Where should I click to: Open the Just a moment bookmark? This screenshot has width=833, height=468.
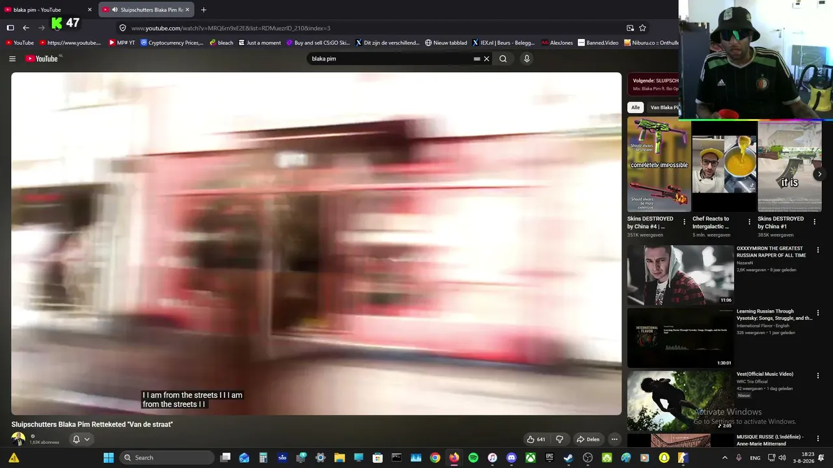click(x=260, y=43)
